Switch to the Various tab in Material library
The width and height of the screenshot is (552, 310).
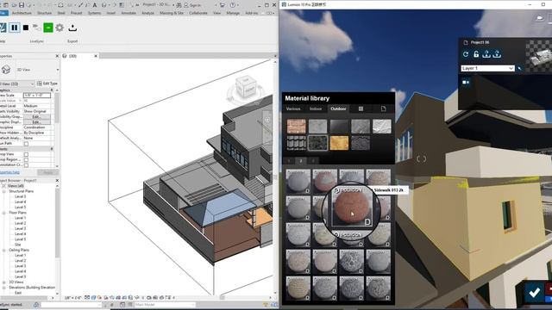[x=293, y=109]
